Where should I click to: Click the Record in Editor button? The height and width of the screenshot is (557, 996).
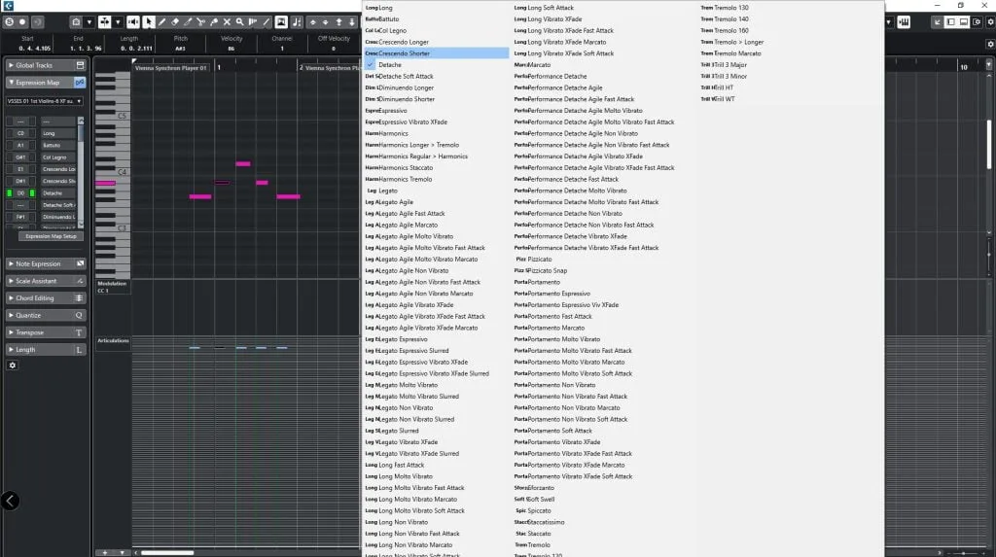click(x=22, y=21)
